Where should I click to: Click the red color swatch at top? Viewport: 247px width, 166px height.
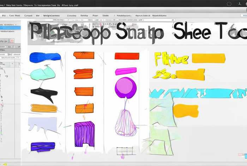127,56
